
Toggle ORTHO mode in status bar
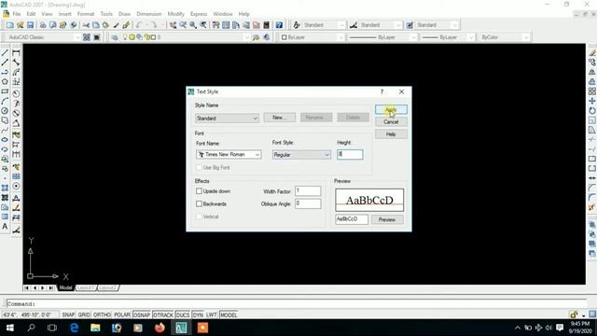tap(102, 315)
